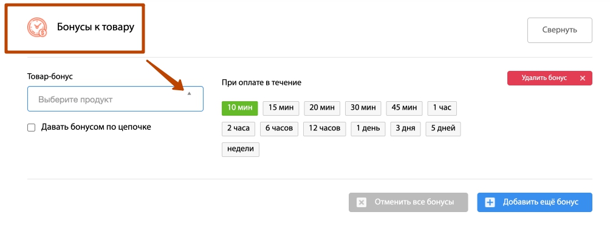Enable Давать бонусом по цепочке checkbox

31,127
